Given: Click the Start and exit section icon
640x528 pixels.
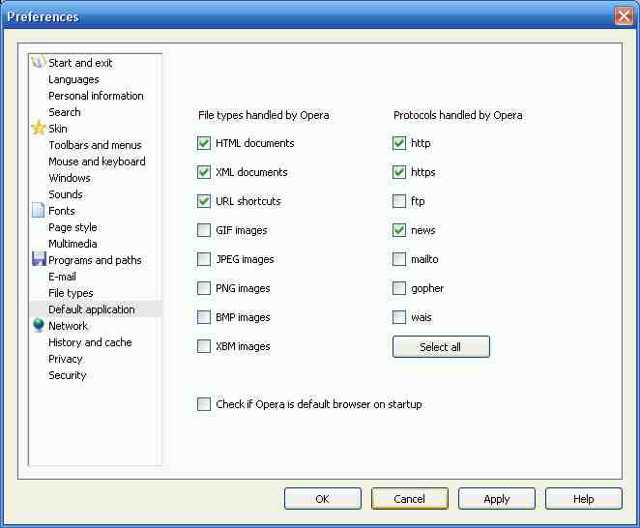Looking at the screenshot, I should point(38,63).
